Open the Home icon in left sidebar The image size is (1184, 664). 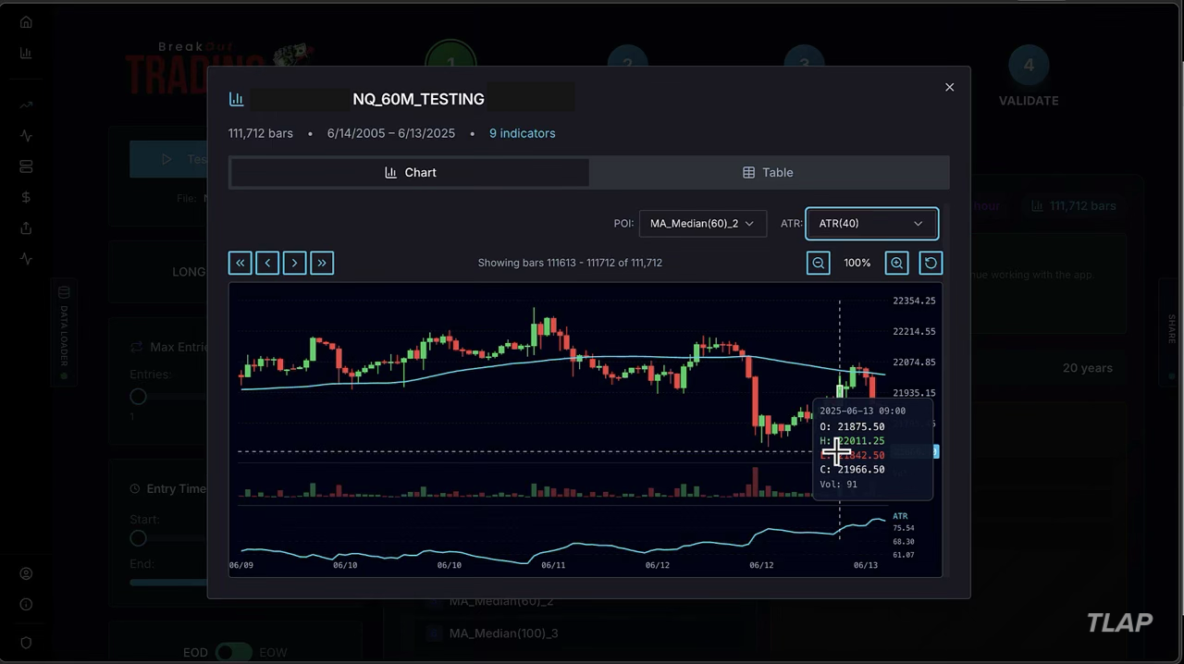click(x=26, y=22)
